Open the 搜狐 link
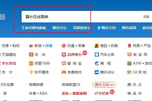The width and height of the screenshot is (152, 101). point(104,46)
